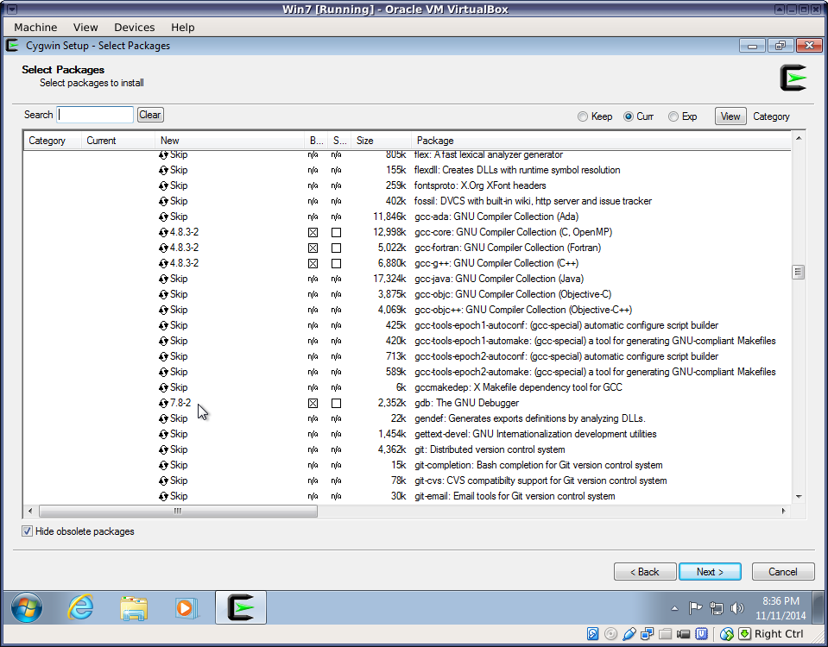Toggle binary checkbox for gcc-core
Viewport: 828px width, 647px height.
click(313, 232)
